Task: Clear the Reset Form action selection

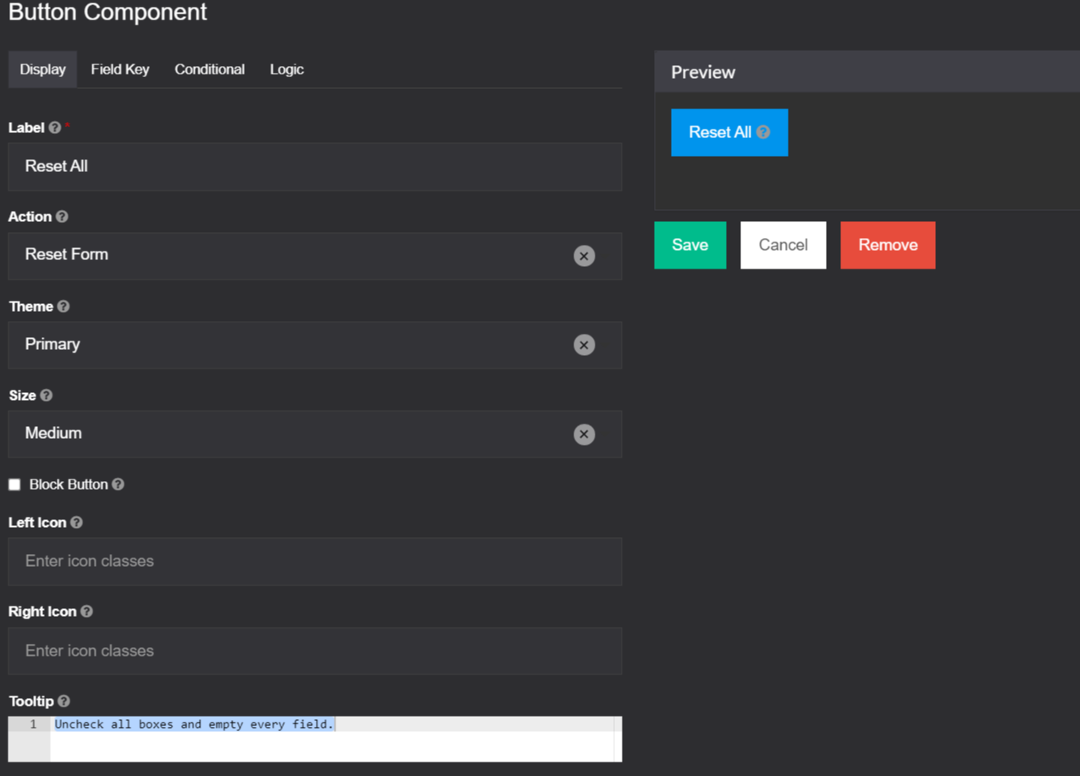Action: pos(584,256)
